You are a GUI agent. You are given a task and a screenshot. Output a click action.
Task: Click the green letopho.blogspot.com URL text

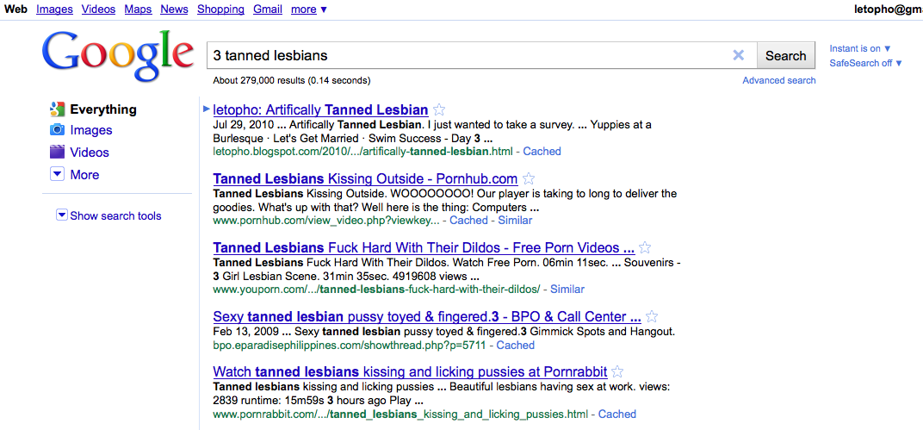[363, 152]
